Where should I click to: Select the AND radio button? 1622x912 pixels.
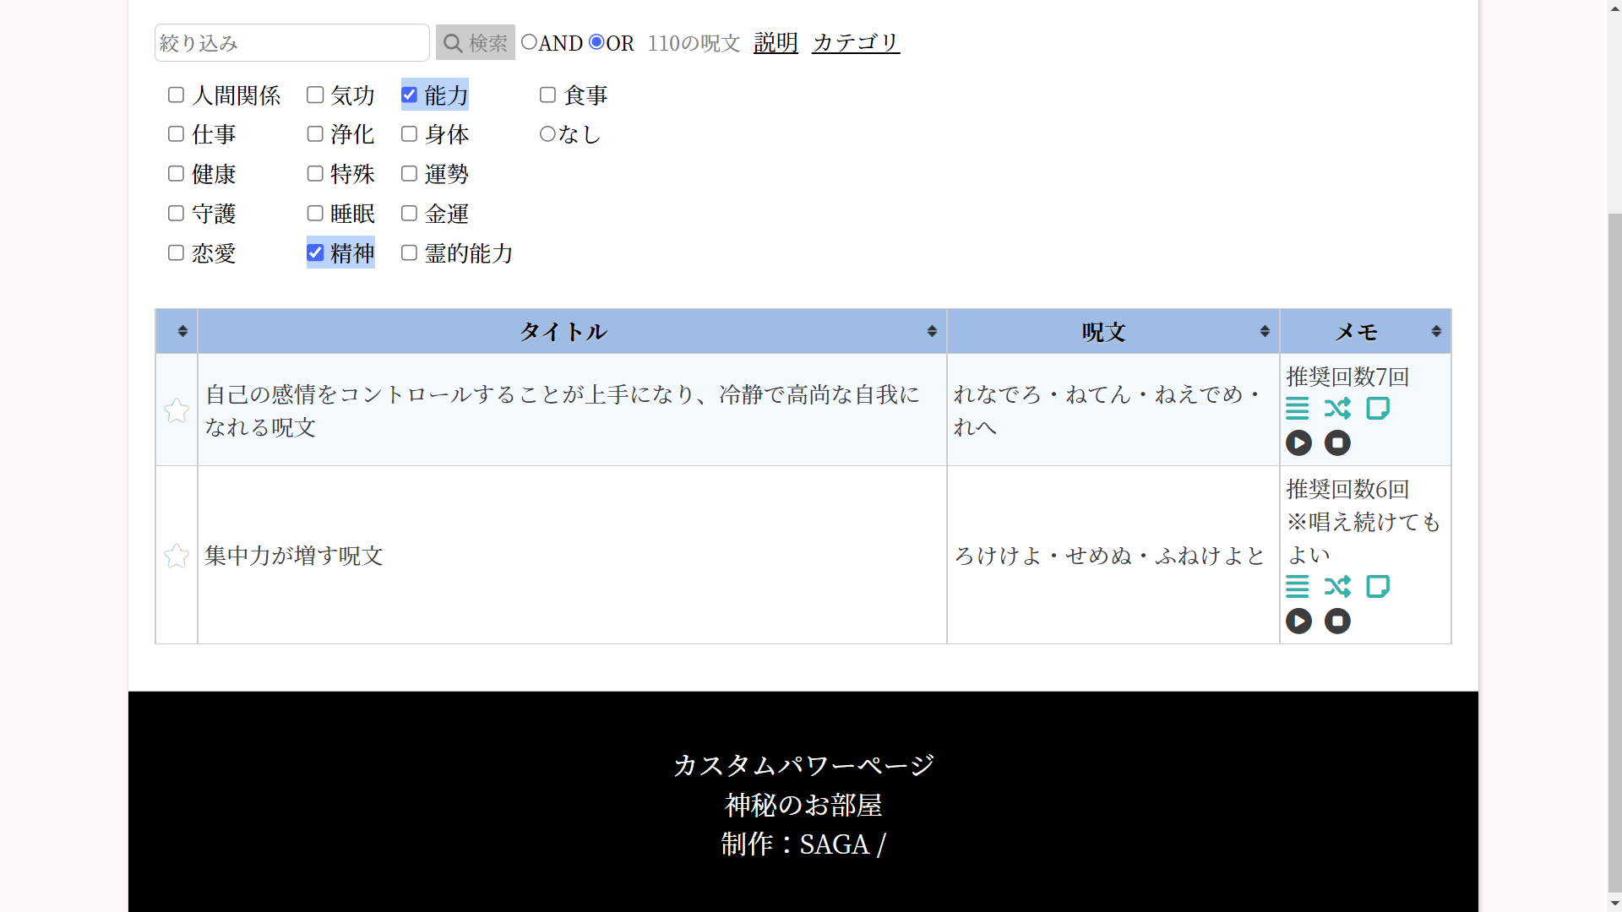click(529, 42)
